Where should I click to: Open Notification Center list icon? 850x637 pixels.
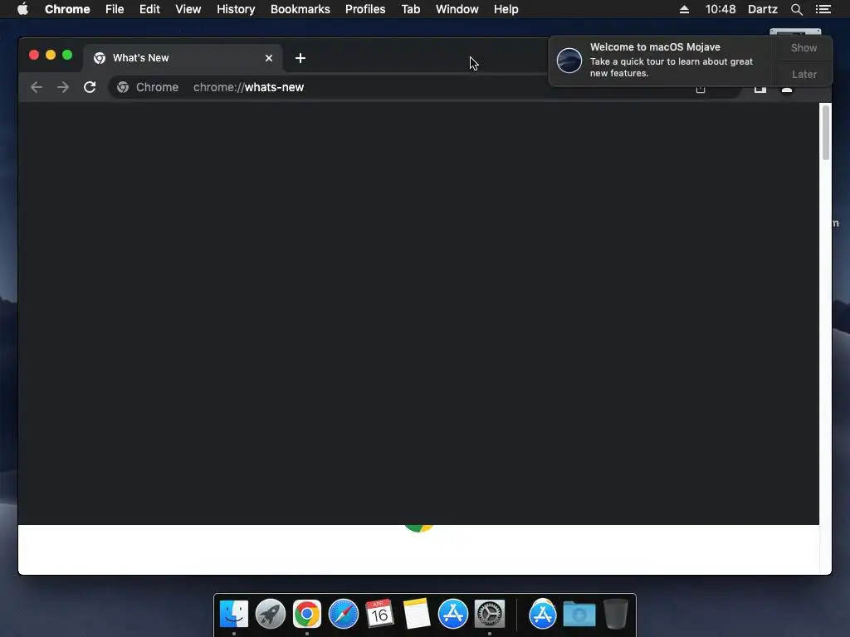tap(823, 9)
